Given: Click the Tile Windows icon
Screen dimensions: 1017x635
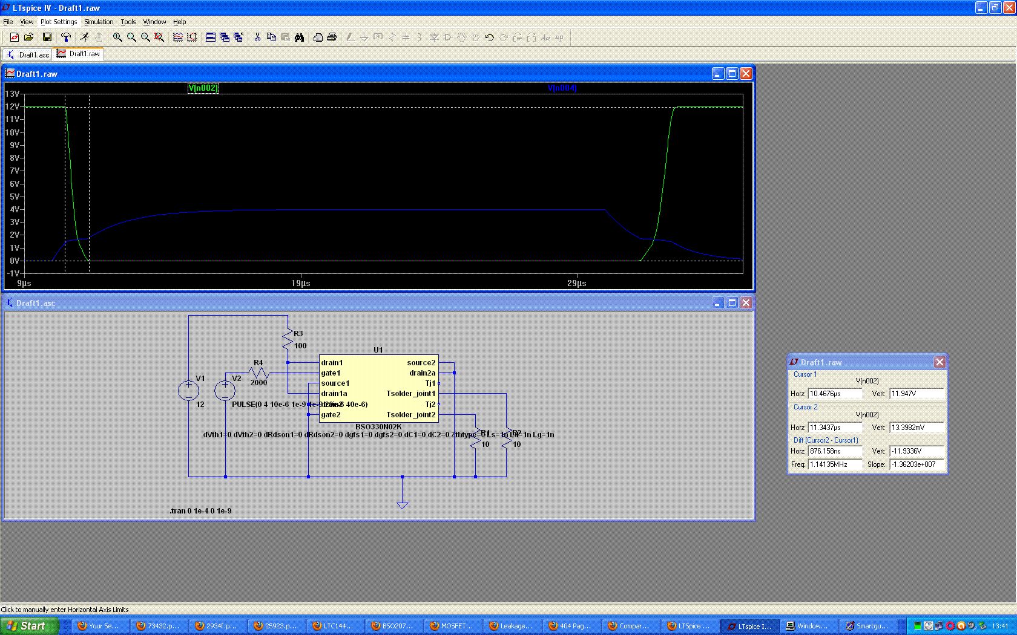Looking at the screenshot, I should click(x=211, y=37).
